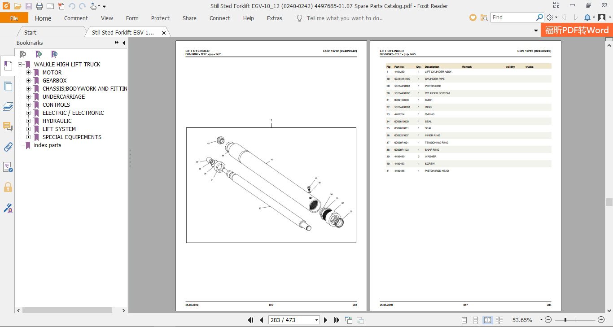Click the orange heart favorites icon
This screenshot has width=613, height=327.
(473, 17)
